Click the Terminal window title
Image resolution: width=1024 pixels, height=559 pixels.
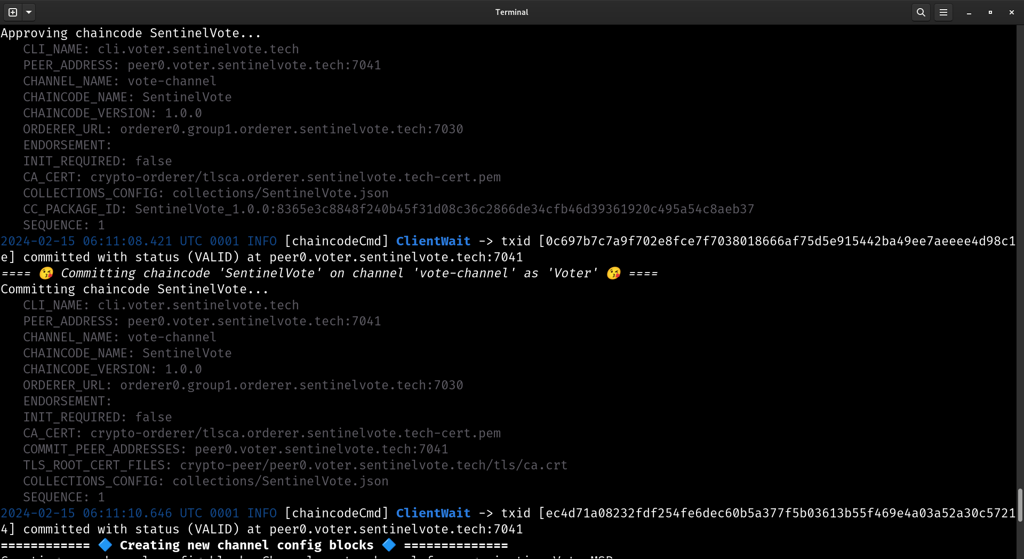coord(511,12)
